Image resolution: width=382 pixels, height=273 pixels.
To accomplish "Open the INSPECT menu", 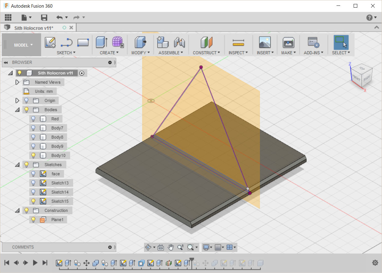I will 238,53.
